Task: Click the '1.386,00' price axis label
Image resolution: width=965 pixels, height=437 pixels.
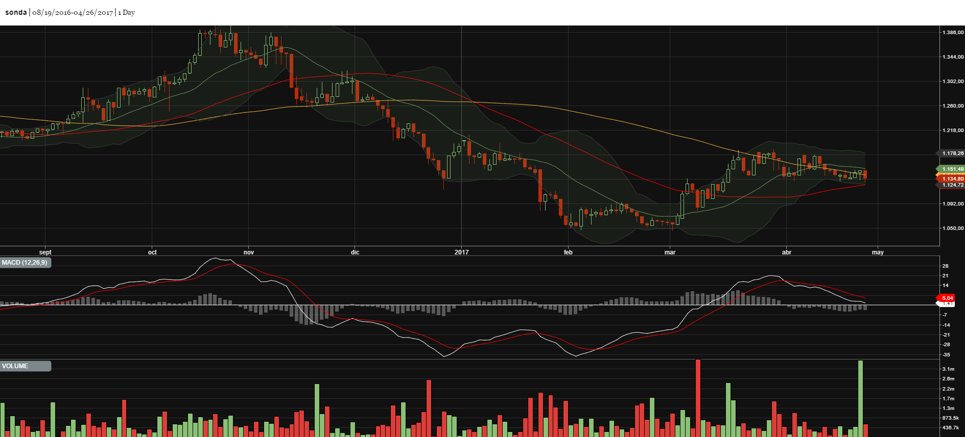Action: 953,33
